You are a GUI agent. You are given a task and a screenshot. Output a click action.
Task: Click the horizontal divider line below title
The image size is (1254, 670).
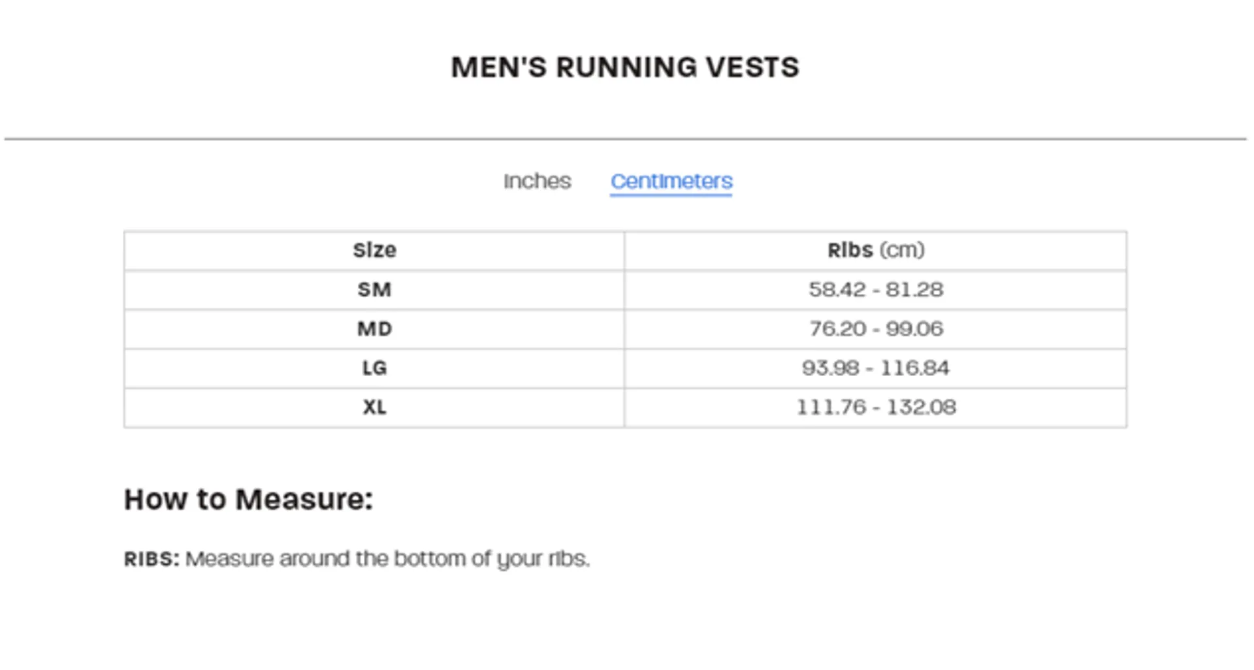pos(625,138)
